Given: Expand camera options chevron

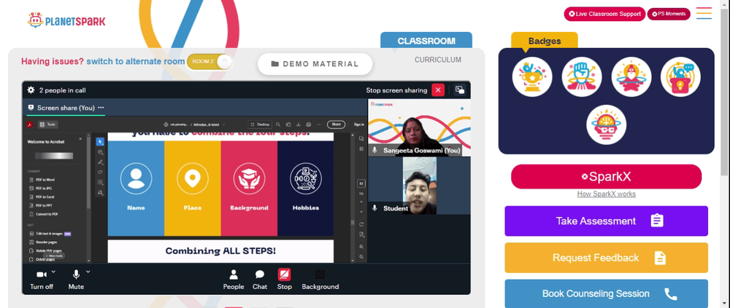Looking at the screenshot, I should click(x=53, y=272).
